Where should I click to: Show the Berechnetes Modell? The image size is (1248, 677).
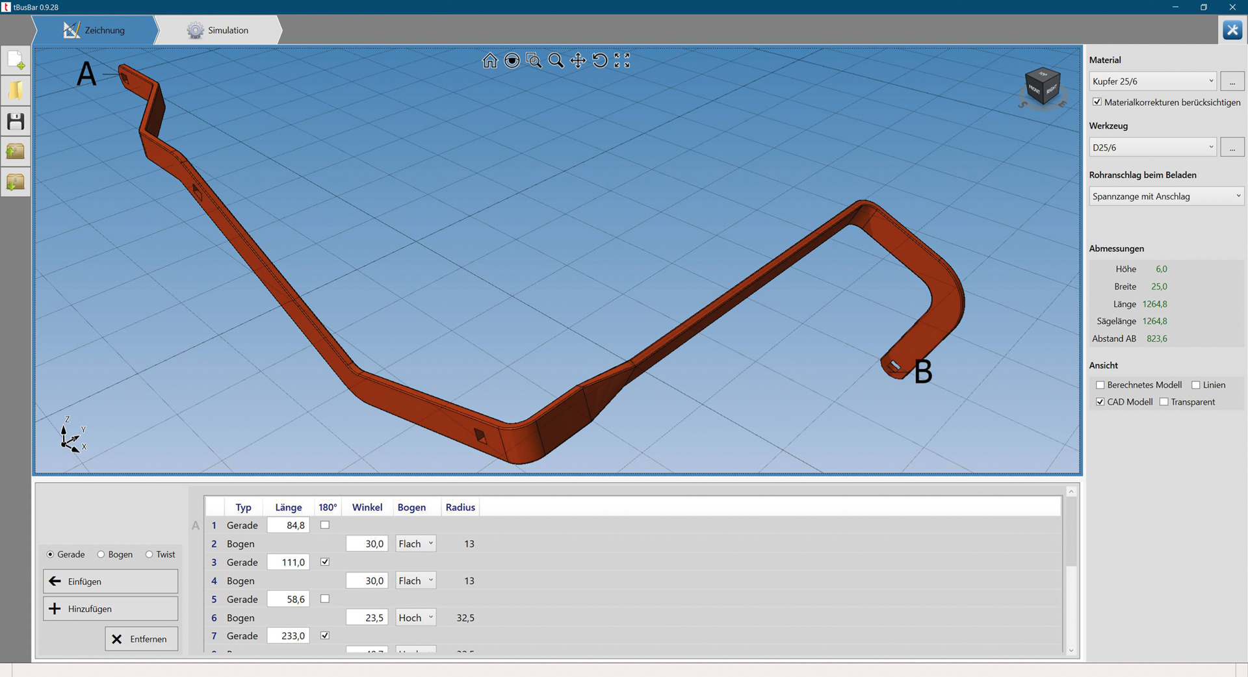[1100, 385]
